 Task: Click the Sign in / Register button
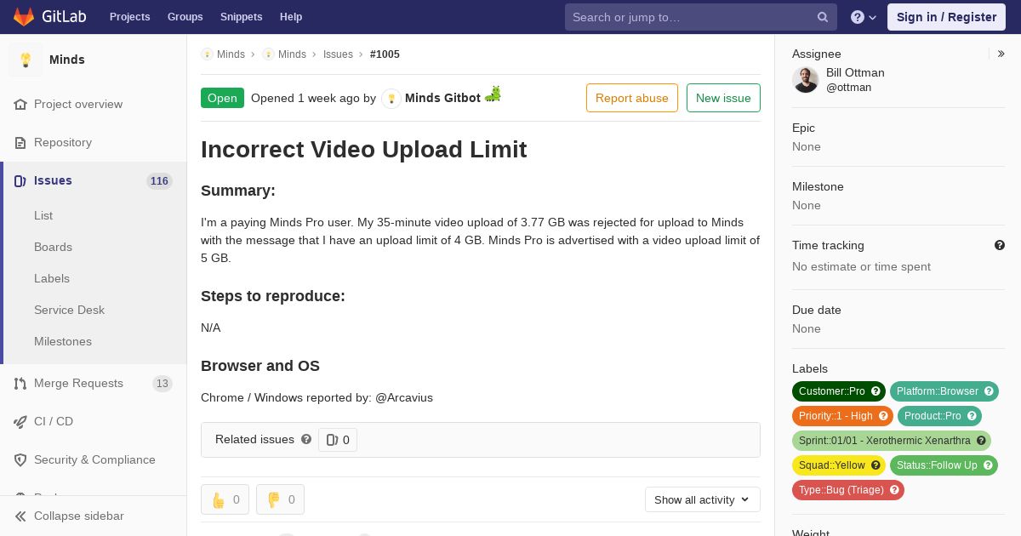tap(946, 17)
